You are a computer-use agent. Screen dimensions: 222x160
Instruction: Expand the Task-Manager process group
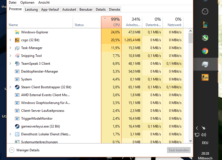10,48
